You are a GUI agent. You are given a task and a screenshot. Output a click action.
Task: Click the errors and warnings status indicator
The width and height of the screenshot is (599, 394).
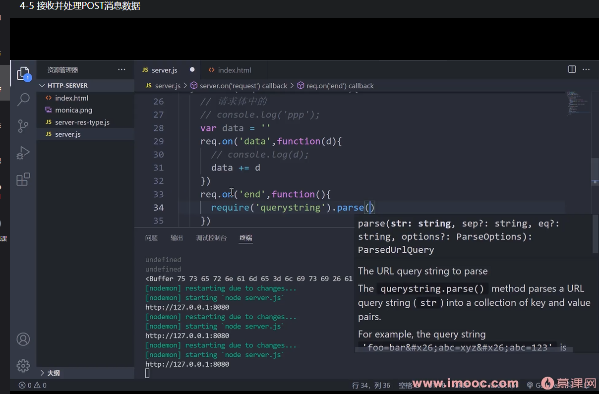33,385
